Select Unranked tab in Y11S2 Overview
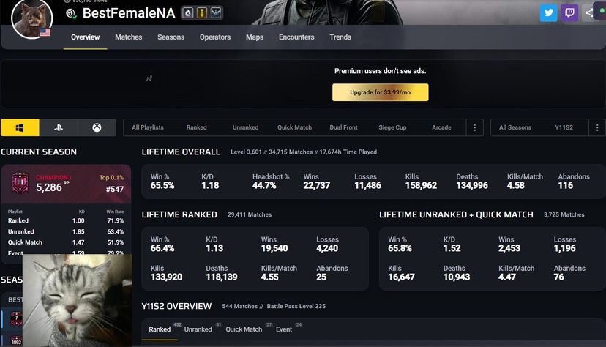This screenshot has height=347, width=606. click(198, 329)
